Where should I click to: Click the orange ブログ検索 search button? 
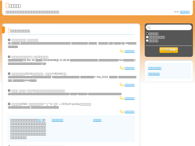click(x=169, y=50)
